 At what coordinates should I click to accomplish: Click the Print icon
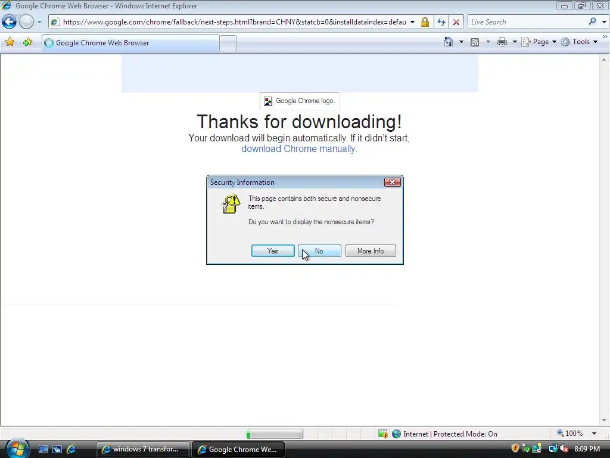(x=502, y=42)
